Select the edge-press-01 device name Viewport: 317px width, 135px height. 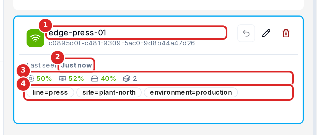point(77,33)
